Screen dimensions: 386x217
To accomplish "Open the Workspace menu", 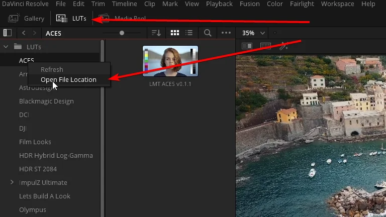I will (338, 4).
